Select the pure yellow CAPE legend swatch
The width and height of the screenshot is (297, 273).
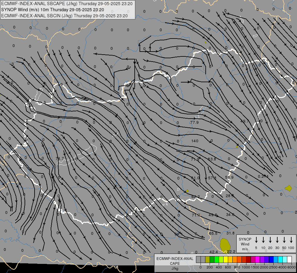click(x=226, y=259)
